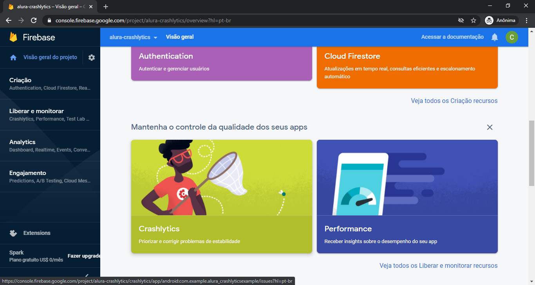Open the Performance card
The width and height of the screenshot is (535, 285).
click(407, 196)
